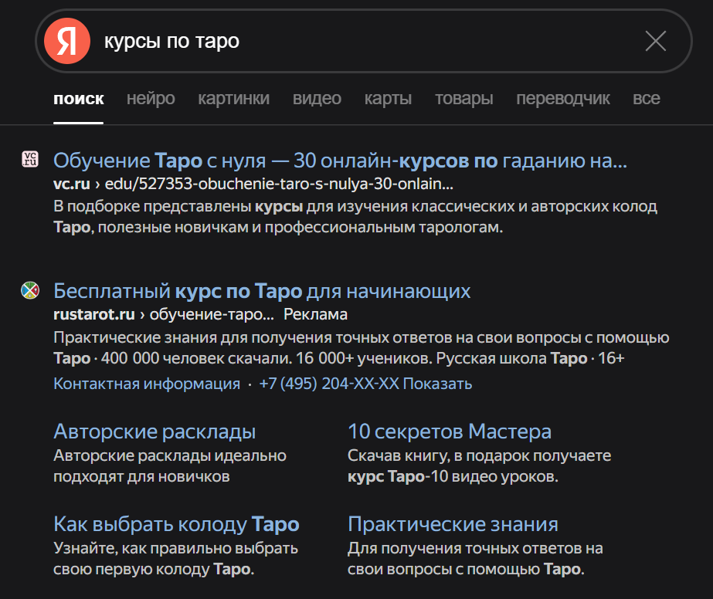Click the vc.ru favicon

30,159
